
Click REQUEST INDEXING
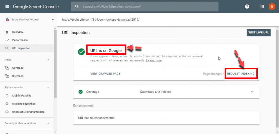241,74
